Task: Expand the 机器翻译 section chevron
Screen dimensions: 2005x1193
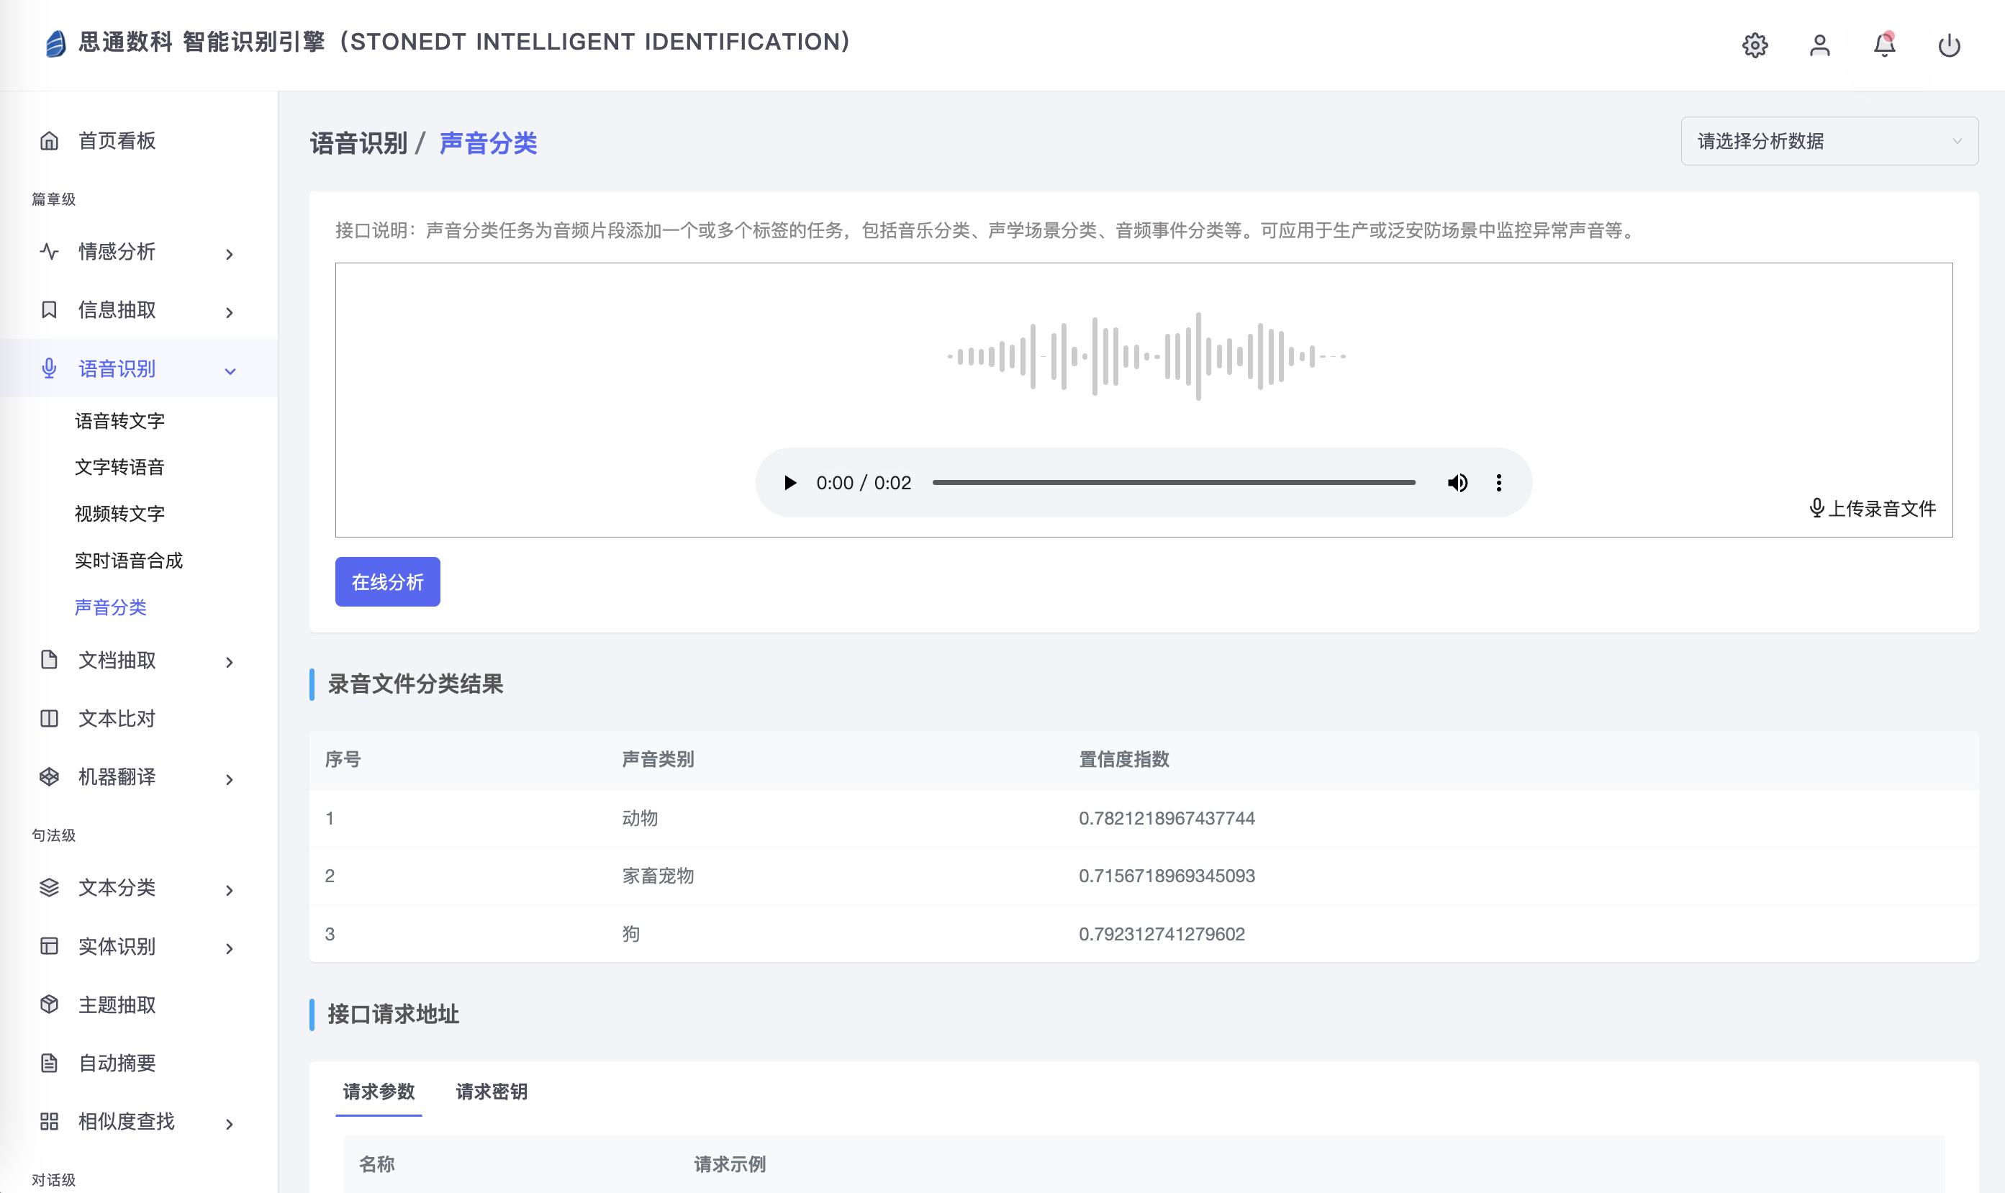Action: pos(229,779)
